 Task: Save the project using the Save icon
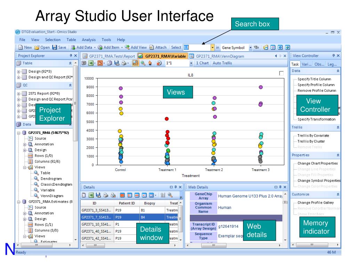(55, 47)
